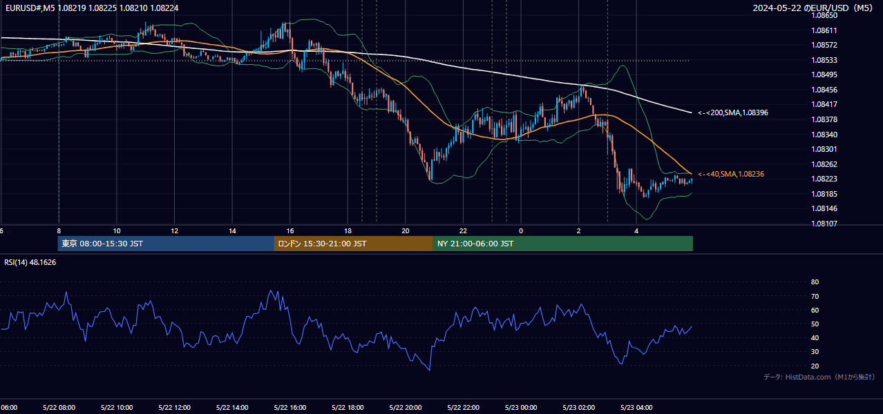
Task: Click RSI scale level 60
Action: coord(815,310)
